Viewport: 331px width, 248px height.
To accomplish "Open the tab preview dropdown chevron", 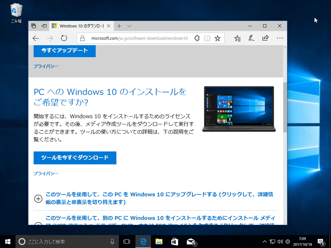I will point(129,26).
